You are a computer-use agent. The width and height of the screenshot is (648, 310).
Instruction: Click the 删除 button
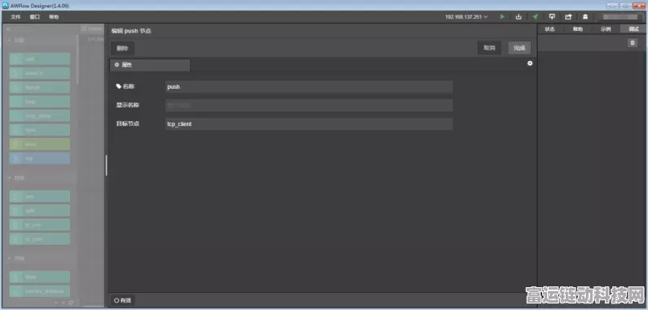click(122, 48)
